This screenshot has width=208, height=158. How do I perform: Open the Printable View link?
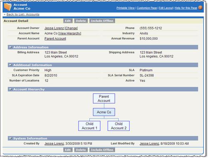(x=126, y=8)
